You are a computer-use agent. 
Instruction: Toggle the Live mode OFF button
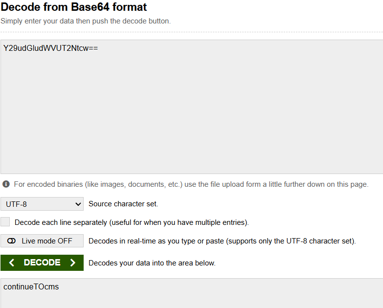(42, 241)
